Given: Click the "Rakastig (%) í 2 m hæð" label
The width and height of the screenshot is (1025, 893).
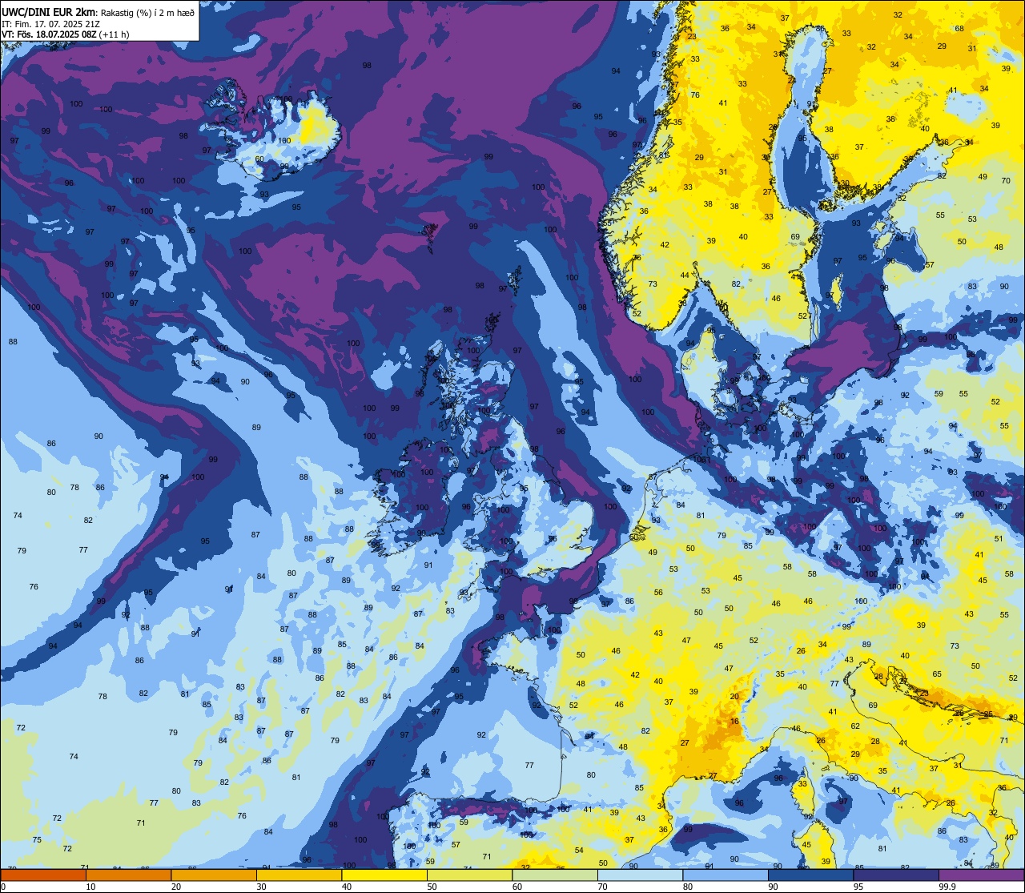Looking at the screenshot, I should click(148, 12).
